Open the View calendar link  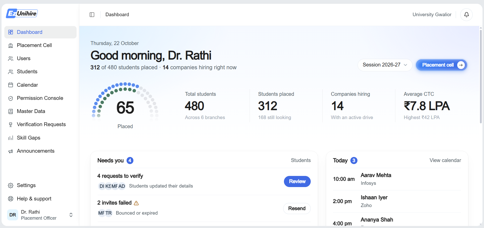(x=445, y=160)
